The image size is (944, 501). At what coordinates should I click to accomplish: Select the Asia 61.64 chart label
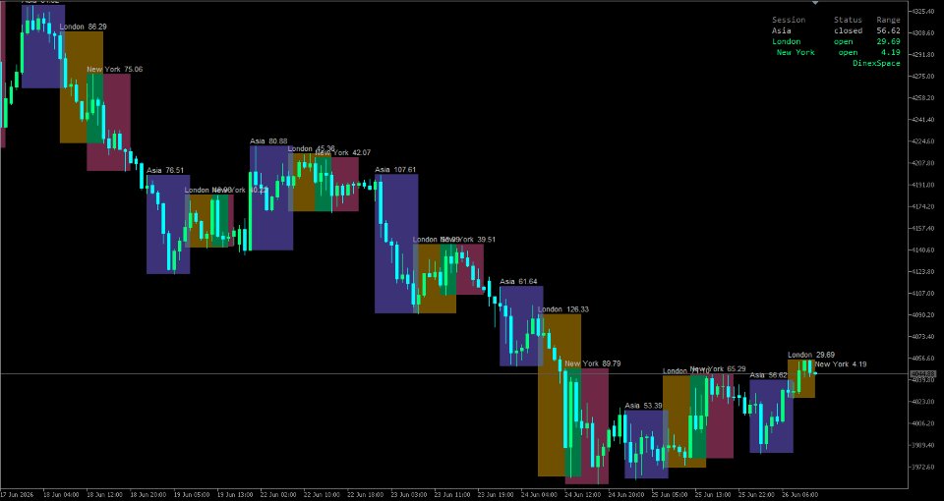pos(518,282)
